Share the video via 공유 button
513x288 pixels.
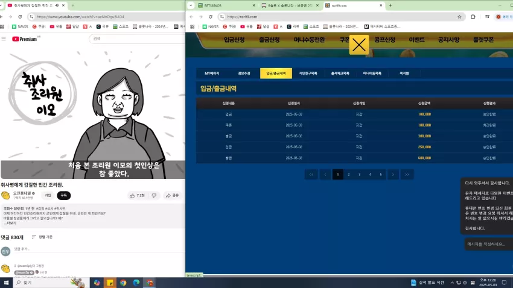point(172,196)
